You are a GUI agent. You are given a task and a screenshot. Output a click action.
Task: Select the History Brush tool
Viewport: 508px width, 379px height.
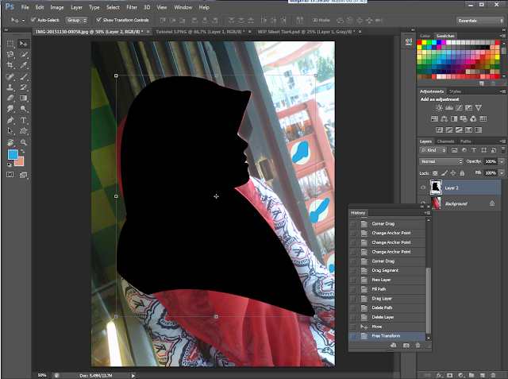23,87
